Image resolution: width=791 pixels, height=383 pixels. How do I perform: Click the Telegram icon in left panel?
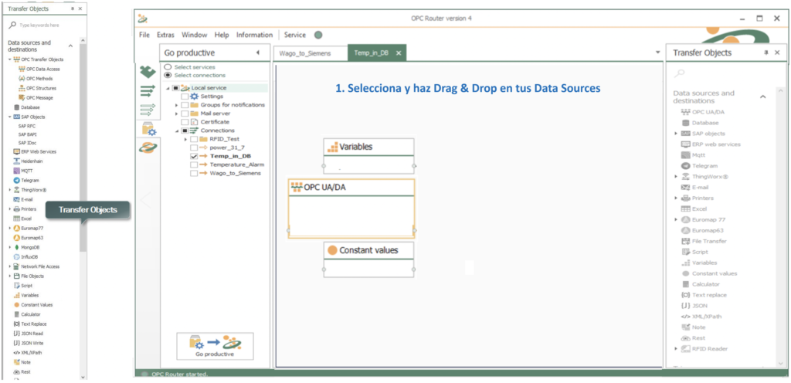(17, 181)
